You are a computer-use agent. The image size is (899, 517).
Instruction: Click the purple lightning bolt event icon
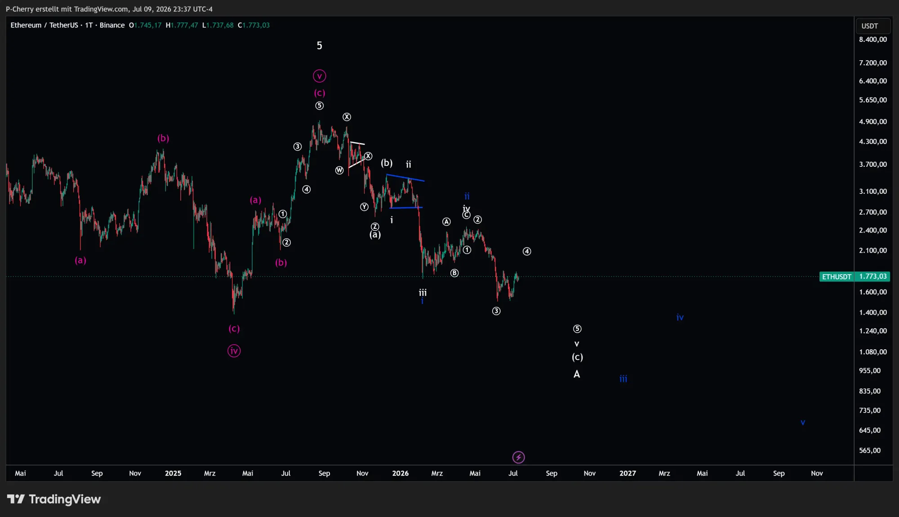pyautogui.click(x=518, y=457)
